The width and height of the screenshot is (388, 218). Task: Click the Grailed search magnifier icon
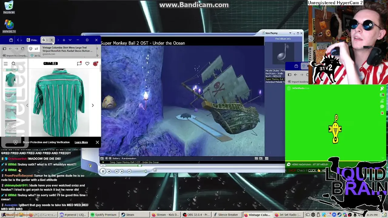(x=13, y=64)
